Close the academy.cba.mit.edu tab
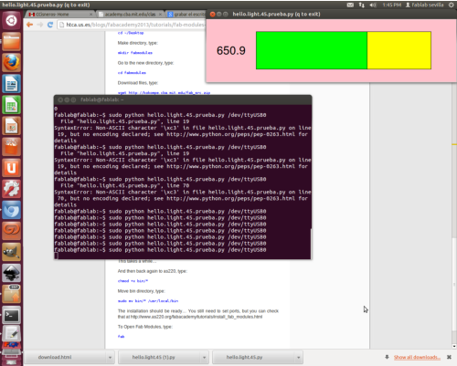 pyautogui.click(x=160, y=15)
